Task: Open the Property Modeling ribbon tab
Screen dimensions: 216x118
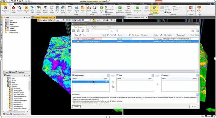Action: [x=94, y=4]
